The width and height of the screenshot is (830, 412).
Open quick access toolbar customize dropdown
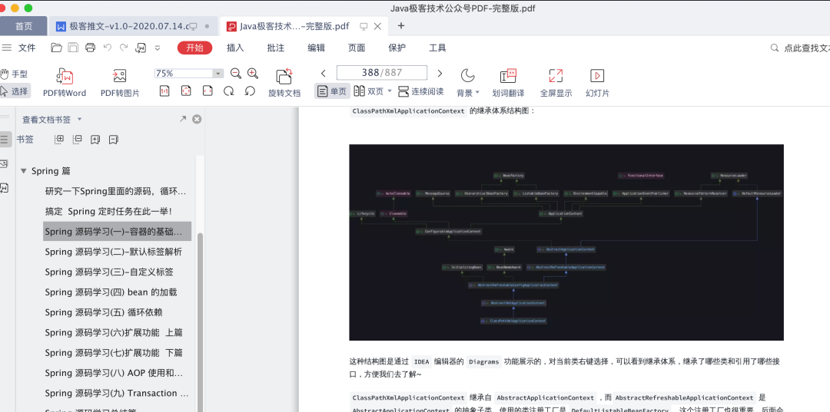click(x=158, y=48)
